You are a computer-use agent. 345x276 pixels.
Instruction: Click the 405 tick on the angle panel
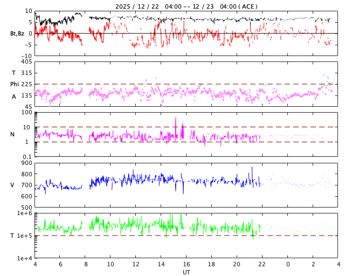[26, 62]
